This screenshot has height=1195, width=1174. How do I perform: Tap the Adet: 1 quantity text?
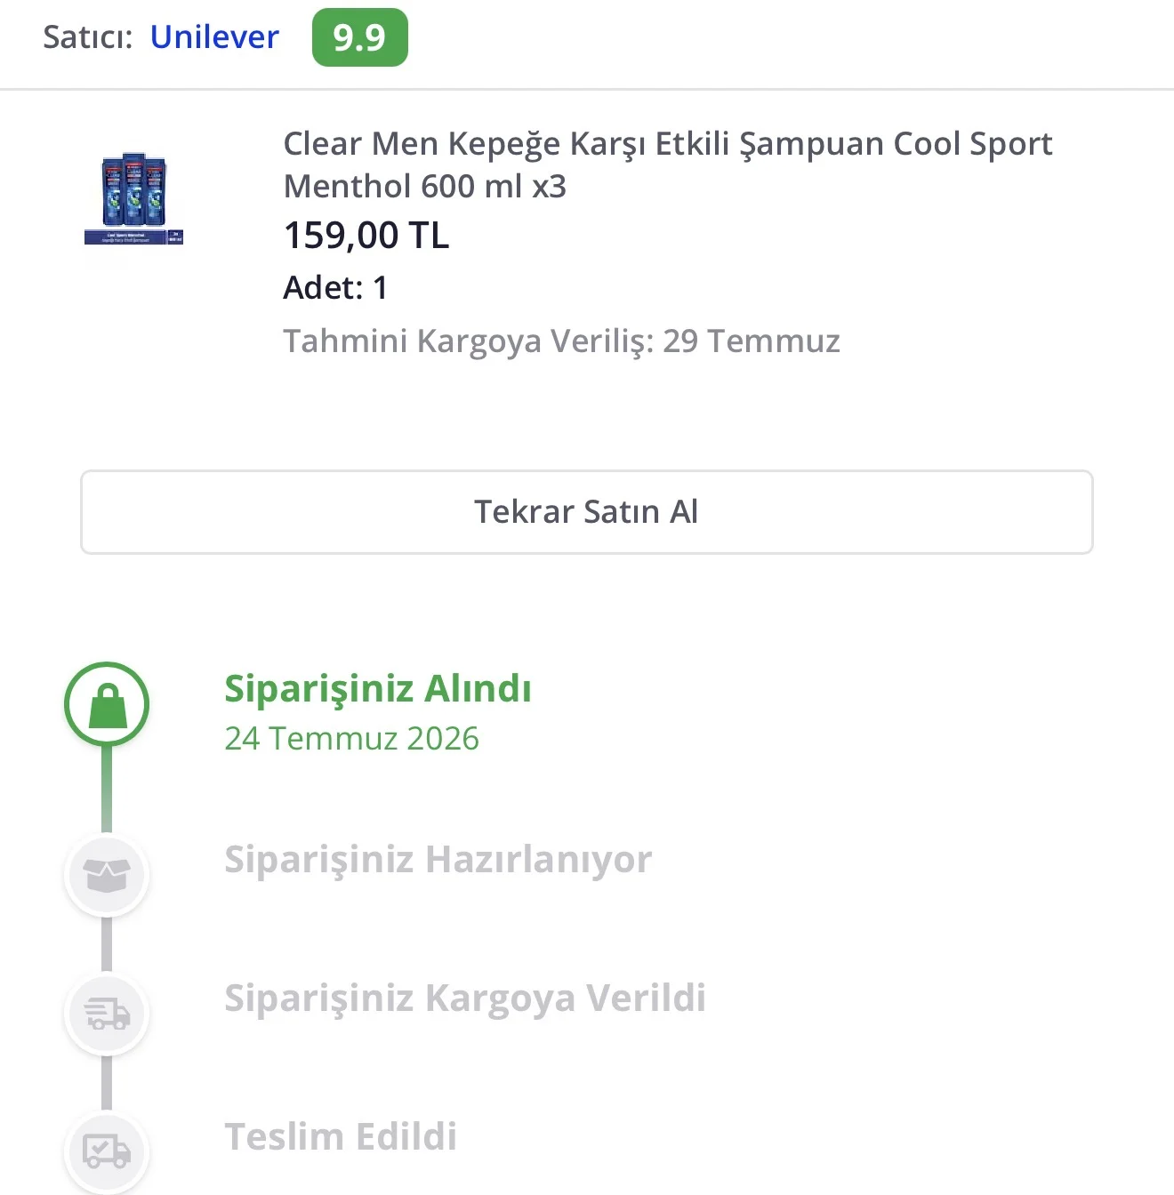tap(335, 288)
